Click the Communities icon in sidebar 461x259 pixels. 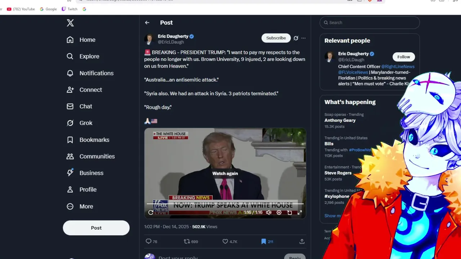click(x=70, y=156)
